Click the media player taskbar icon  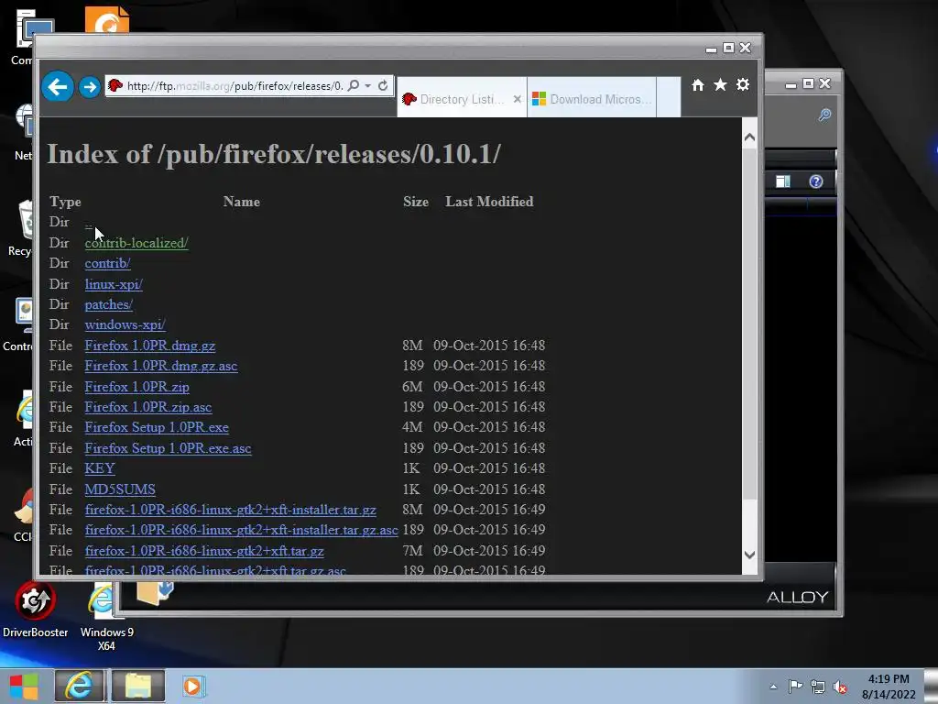click(192, 686)
